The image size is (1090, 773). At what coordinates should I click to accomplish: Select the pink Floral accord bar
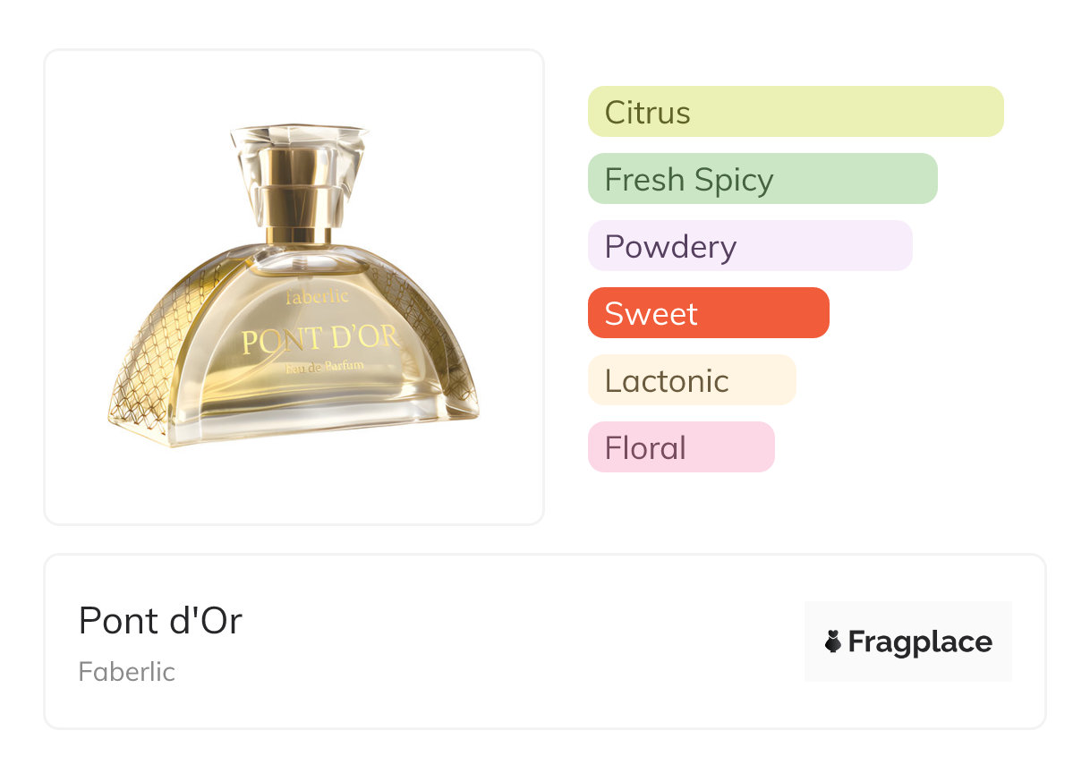tap(680, 447)
